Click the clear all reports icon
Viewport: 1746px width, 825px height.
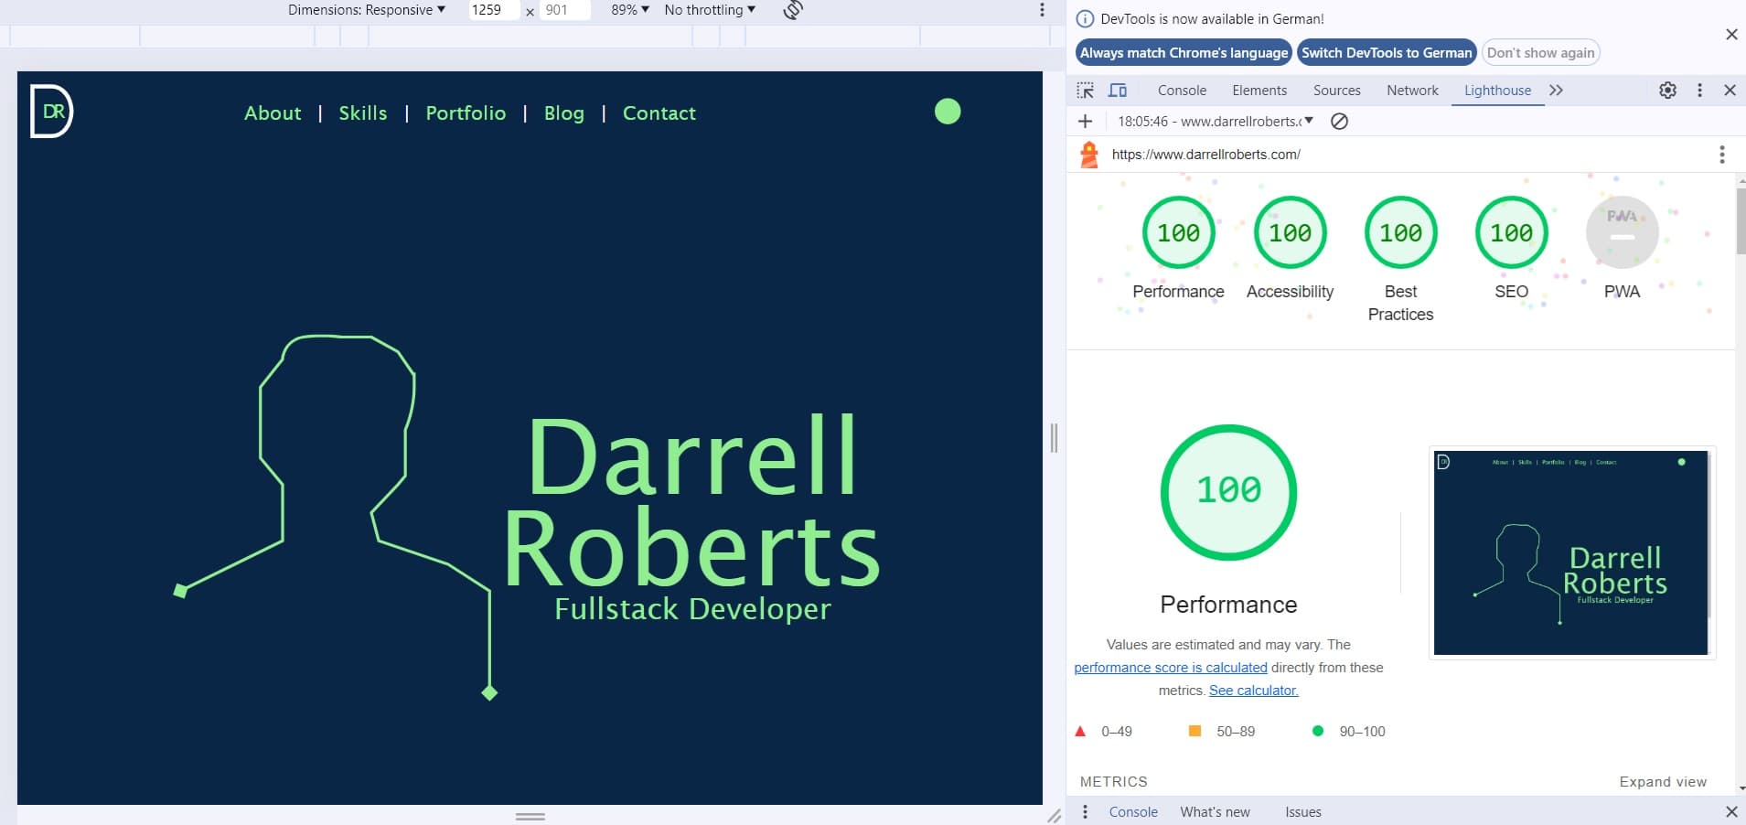(x=1339, y=122)
